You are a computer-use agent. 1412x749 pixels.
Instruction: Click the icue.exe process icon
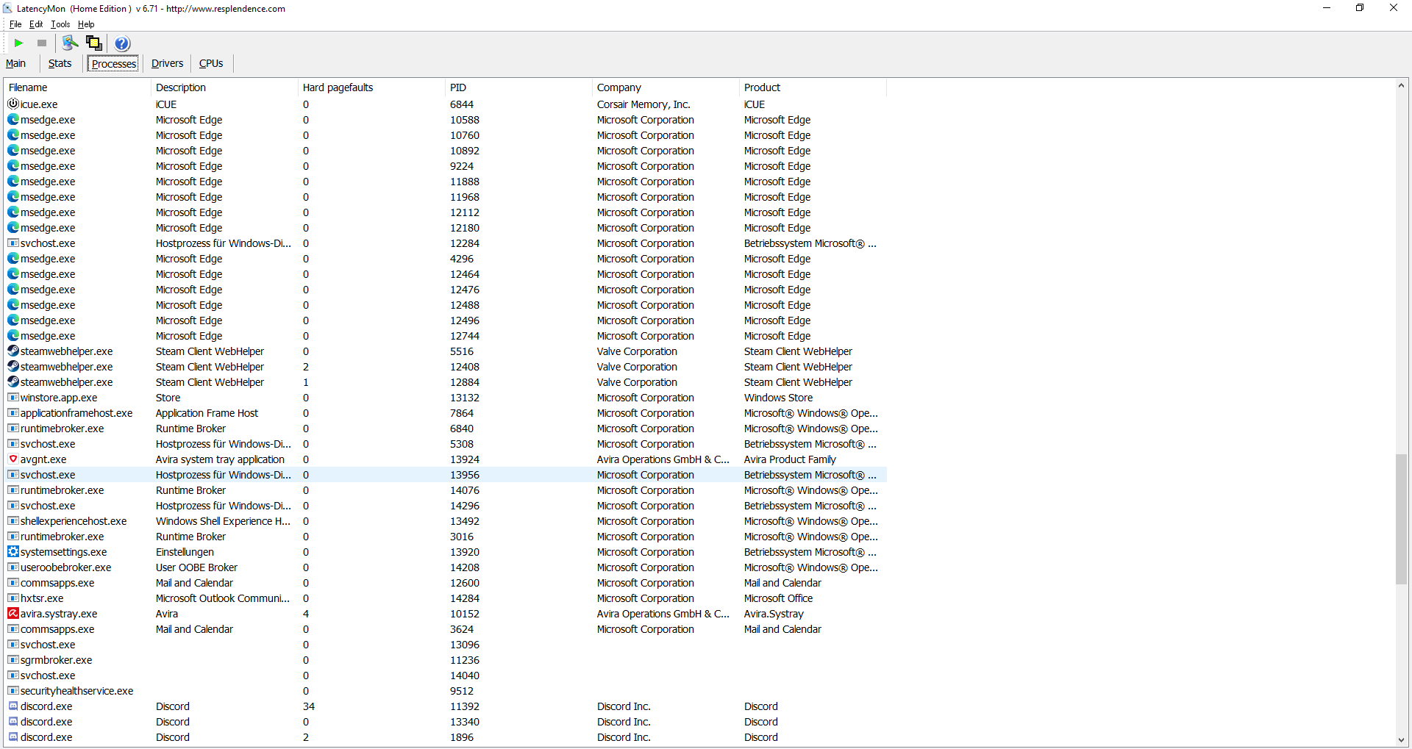13,104
